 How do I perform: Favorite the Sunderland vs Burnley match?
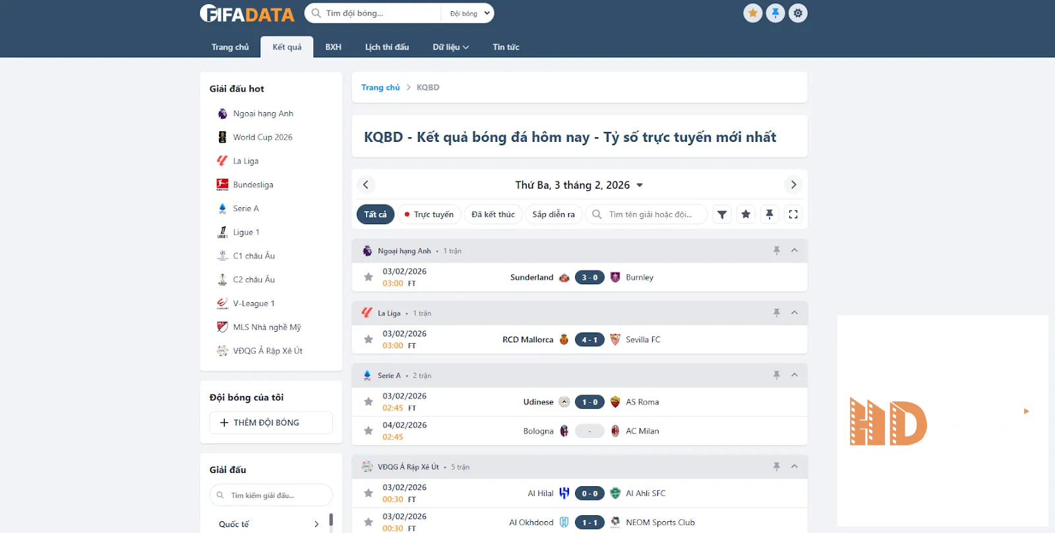point(369,277)
